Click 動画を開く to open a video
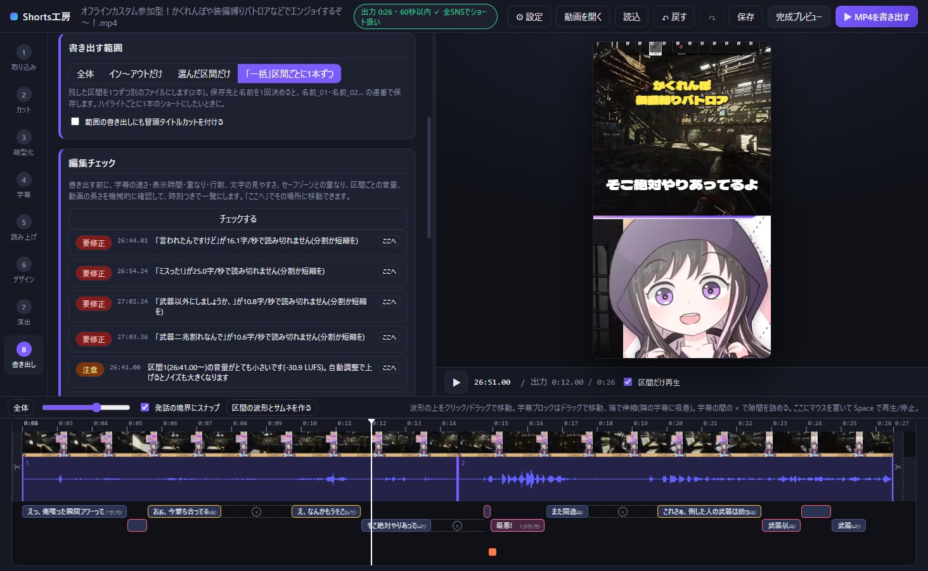Screen dimensions: 928x571 pos(583,17)
